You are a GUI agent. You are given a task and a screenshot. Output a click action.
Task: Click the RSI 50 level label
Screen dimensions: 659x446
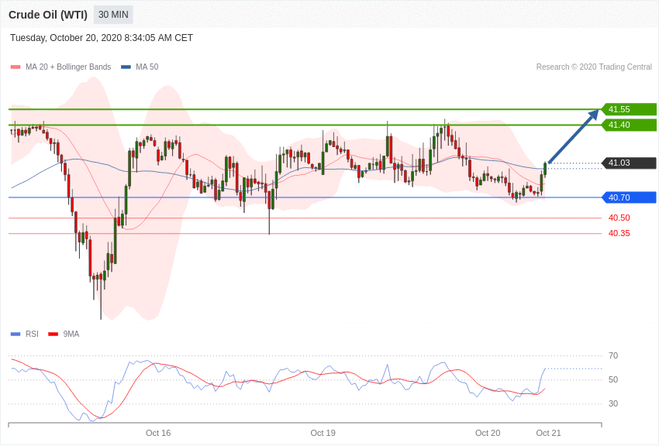coord(613,379)
